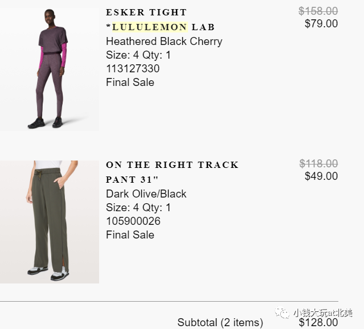Select the Dark Olive/Black color text
The image size is (364, 329).
point(146,194)
